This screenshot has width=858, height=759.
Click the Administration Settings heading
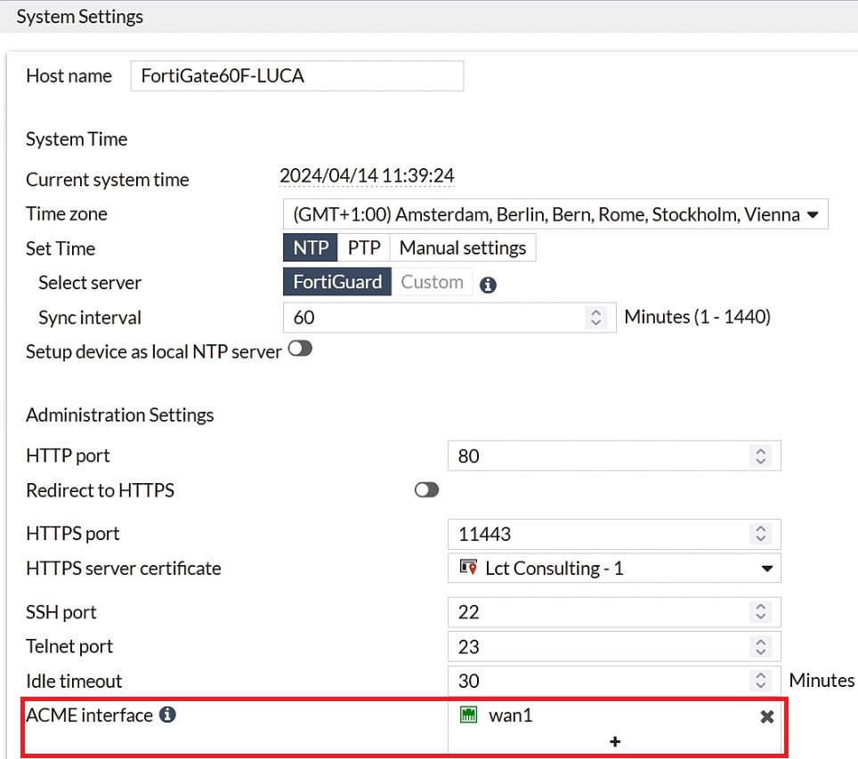pos(120,415)
